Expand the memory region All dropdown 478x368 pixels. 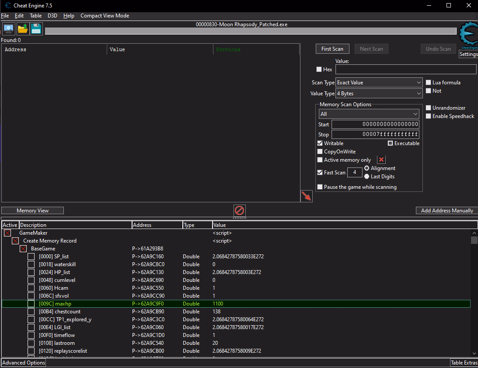369,114
